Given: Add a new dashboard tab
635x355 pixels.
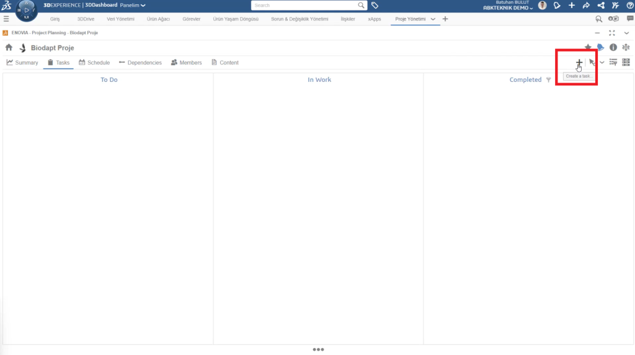Looking at the screenshot, I should (445, 19).
